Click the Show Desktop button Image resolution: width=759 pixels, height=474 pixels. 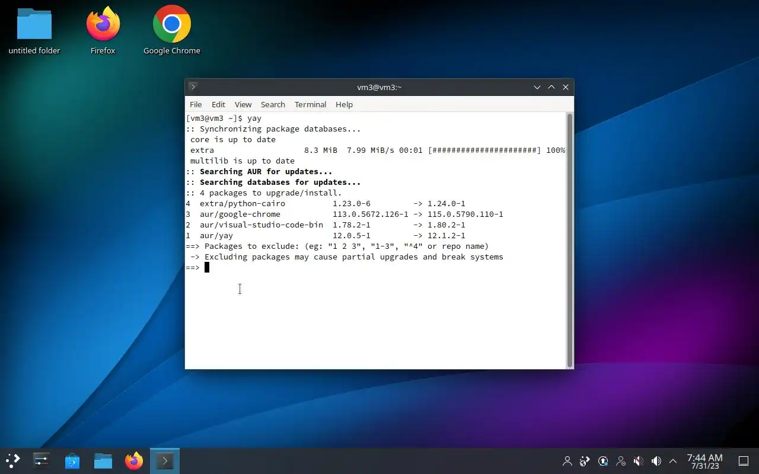(744, 461)
